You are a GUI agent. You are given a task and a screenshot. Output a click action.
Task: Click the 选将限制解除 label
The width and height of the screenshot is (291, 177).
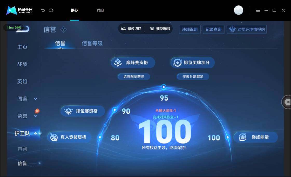(x=134, y=77)
